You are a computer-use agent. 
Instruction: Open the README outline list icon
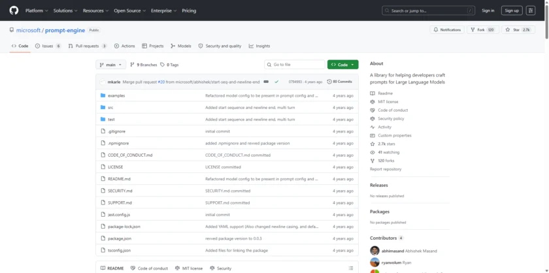[x=351, y=268]
